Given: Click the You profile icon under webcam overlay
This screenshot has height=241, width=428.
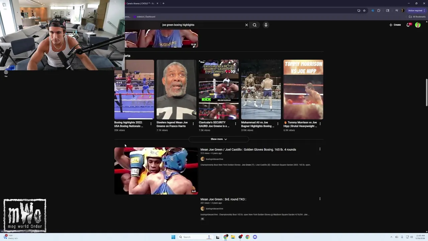Looking at the screenshot, I should click(6, 73).
